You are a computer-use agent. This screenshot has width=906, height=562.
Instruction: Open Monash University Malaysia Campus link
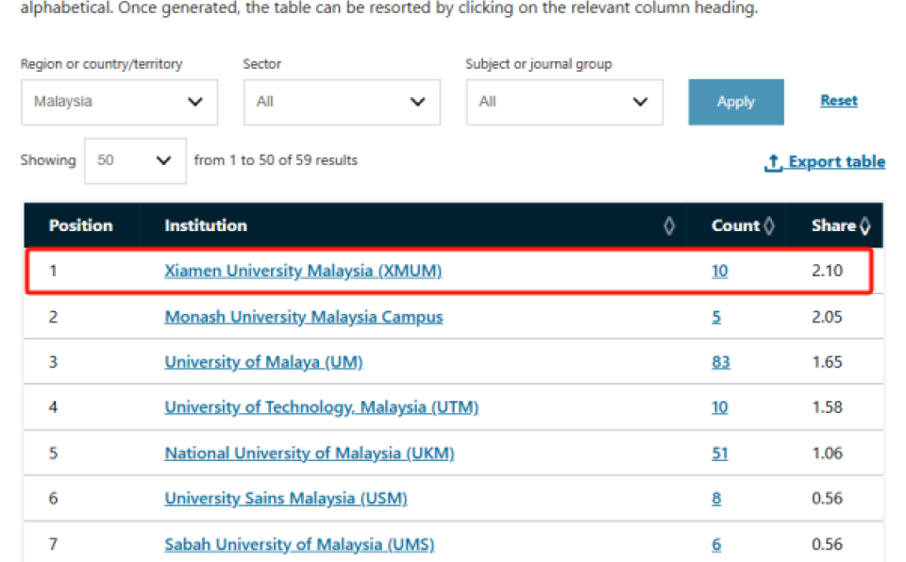(303, 317)
